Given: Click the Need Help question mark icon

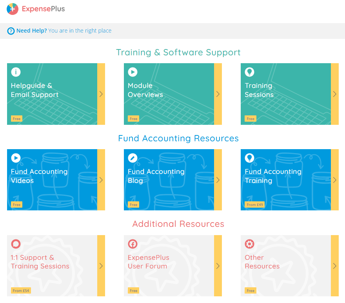Looking at the screenshot, I should click(x=11, y=31).
